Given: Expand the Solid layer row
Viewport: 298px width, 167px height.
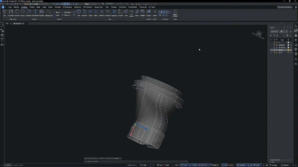Looking at the screenshot, I should coord(272,53).
